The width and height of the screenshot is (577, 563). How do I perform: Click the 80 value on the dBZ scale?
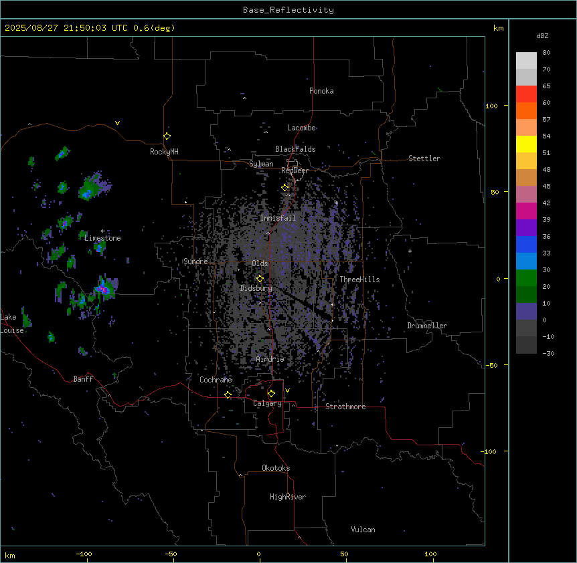[546, 53]
